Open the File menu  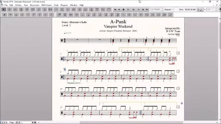pyautogui.click(x=6, y=5)
